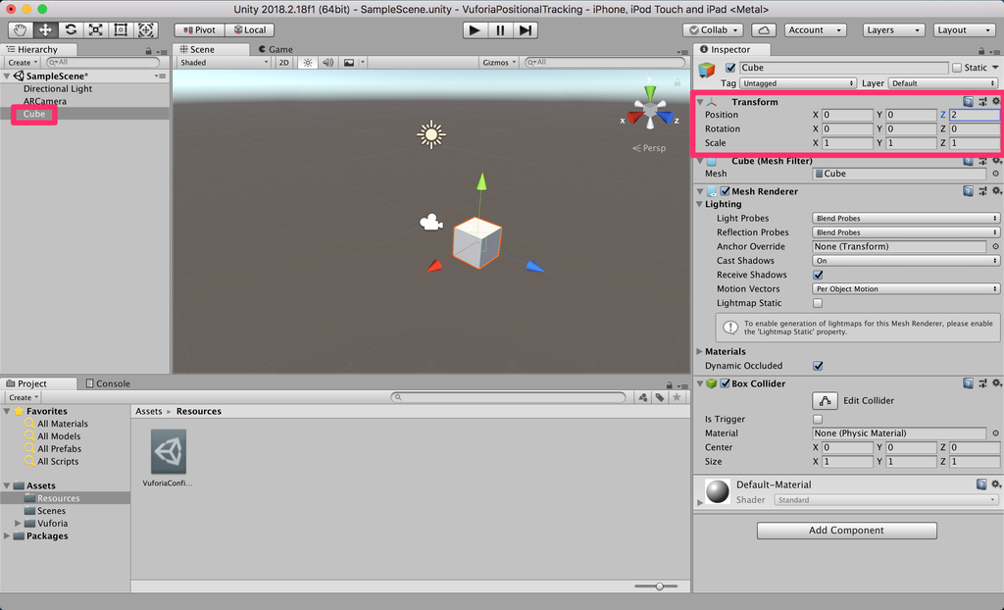Open Box Collider preset icon
The image size is (1004, 610).
click(982, 383)
